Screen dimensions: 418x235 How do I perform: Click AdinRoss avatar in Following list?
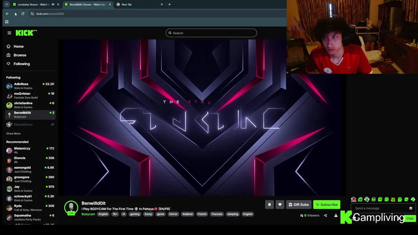point(9,86)
